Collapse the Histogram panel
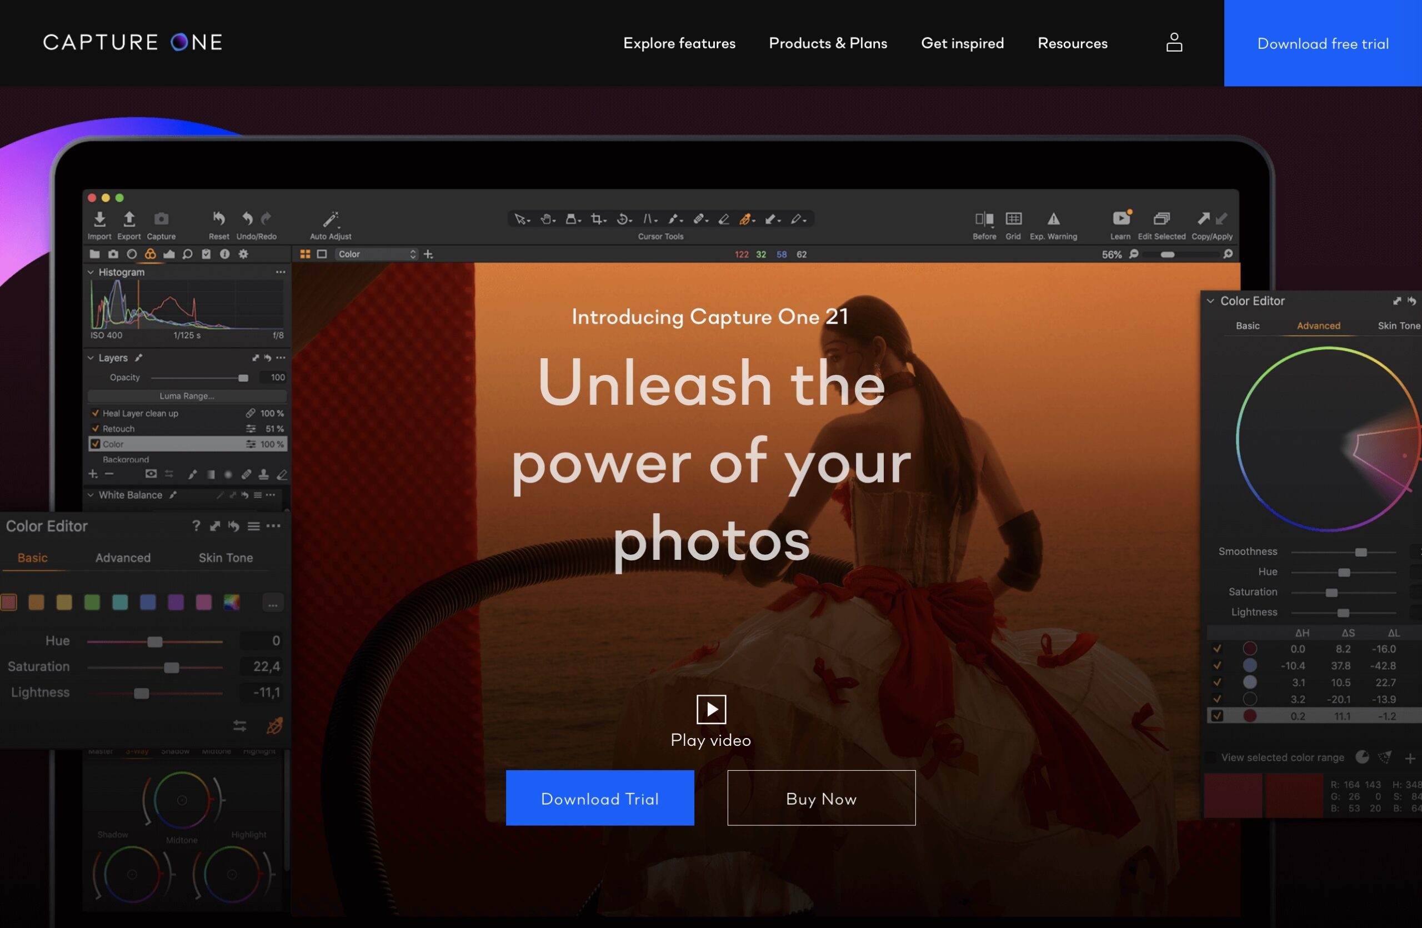This screenshot has width=1422, height=928. point(91,272)
